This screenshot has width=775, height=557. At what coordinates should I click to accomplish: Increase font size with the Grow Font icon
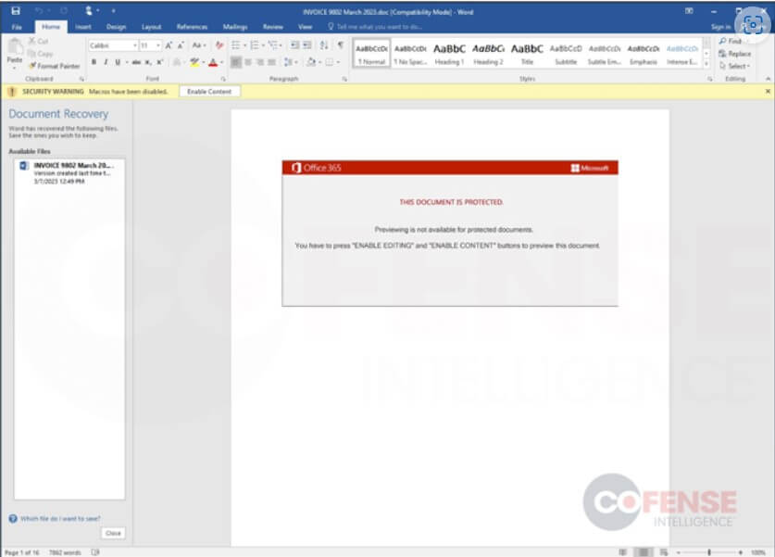[169, 45]
